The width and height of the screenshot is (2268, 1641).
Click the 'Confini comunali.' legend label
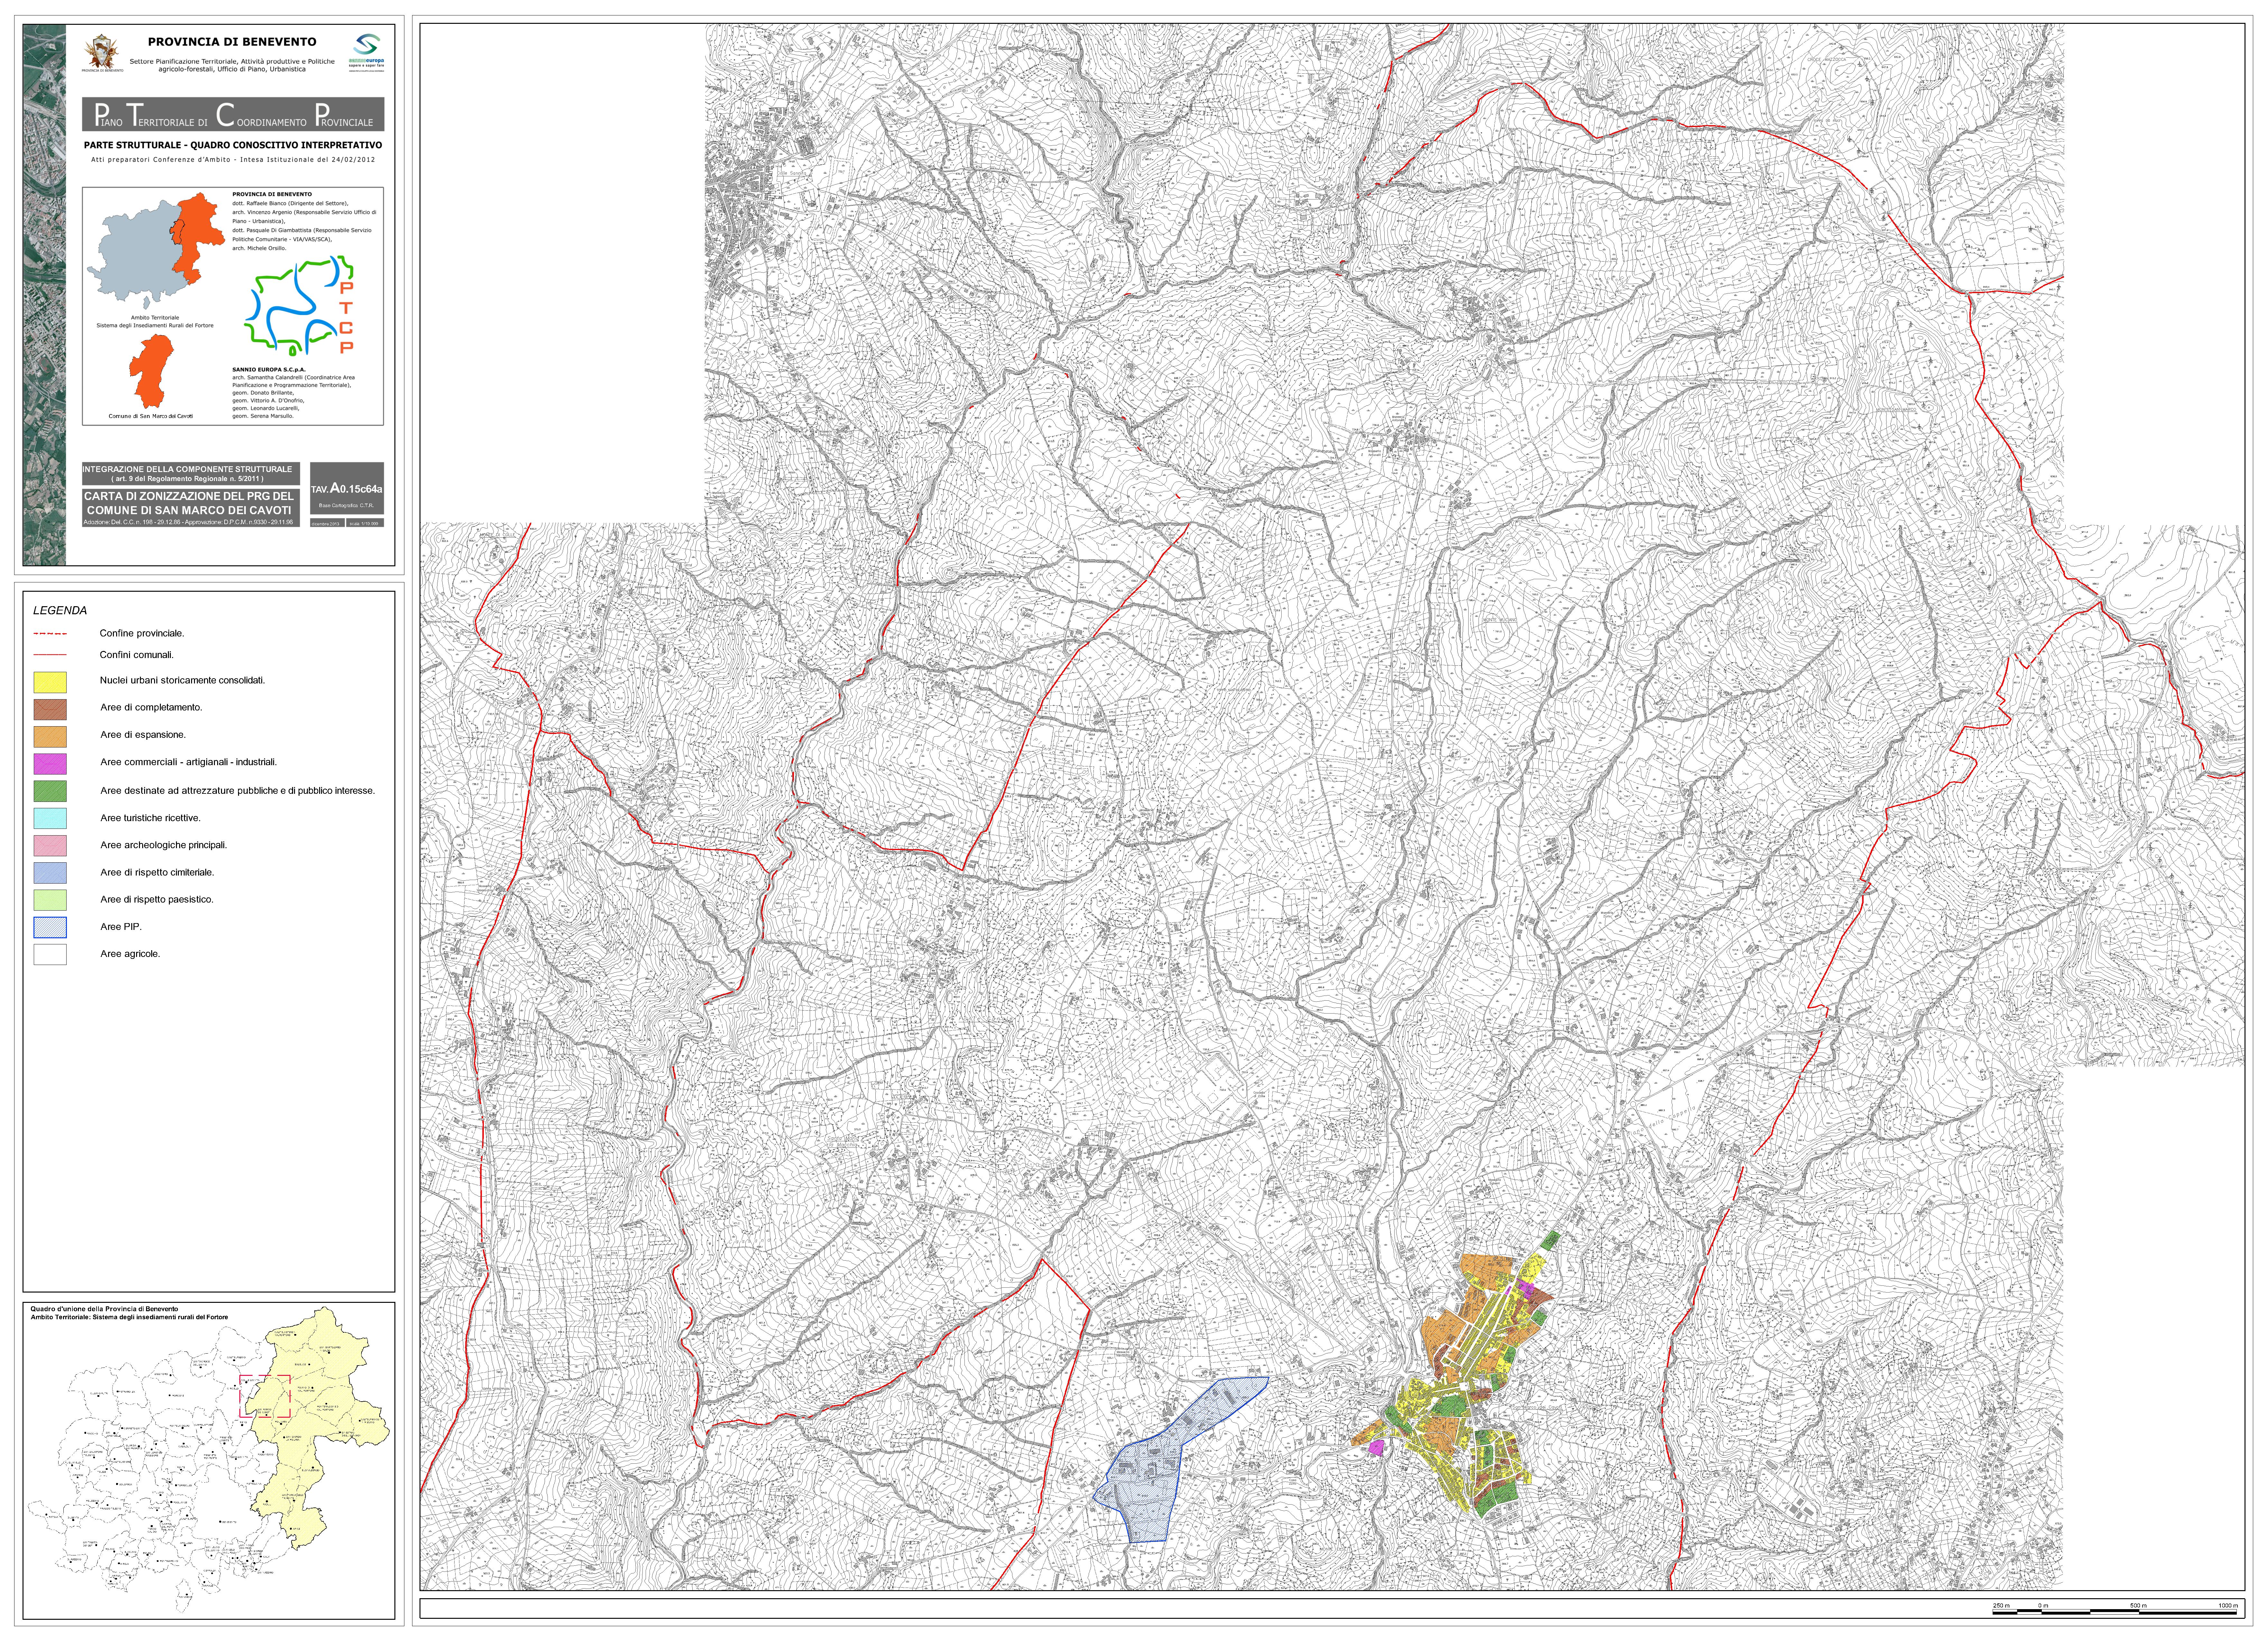pyautogui.click(x=137, y=655)
